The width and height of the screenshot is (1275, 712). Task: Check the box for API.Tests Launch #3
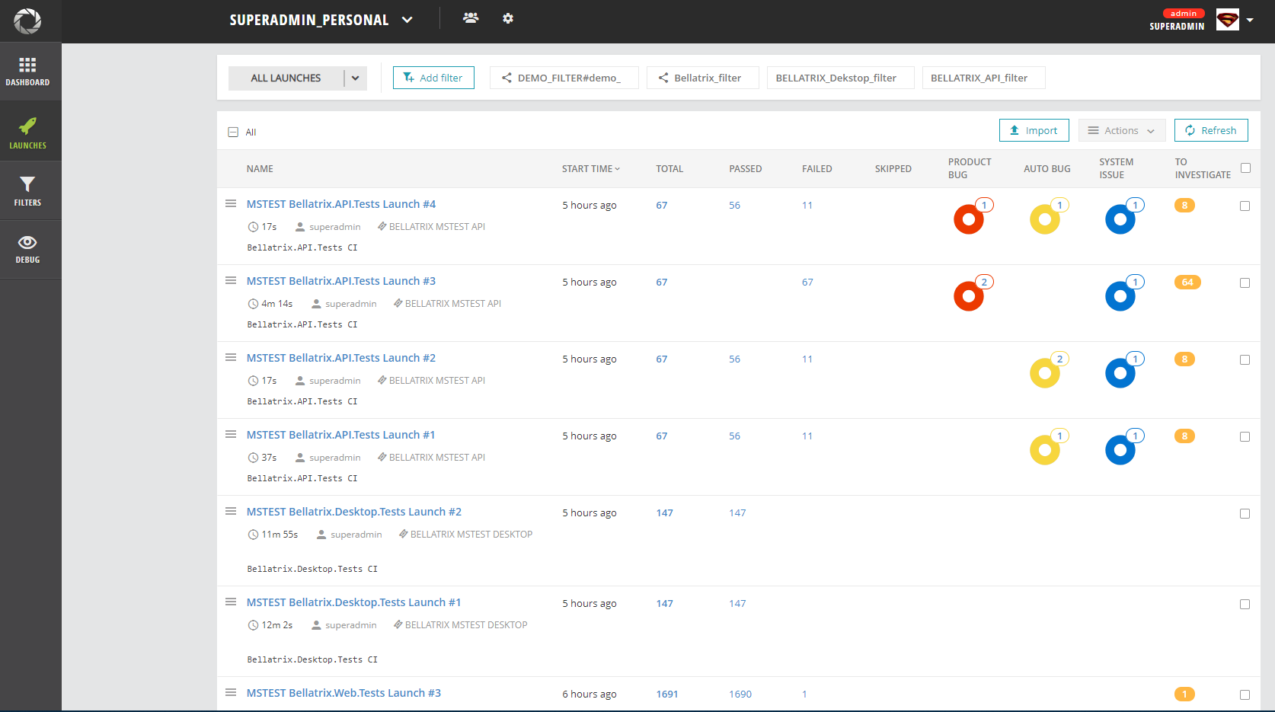(1245, 283)
